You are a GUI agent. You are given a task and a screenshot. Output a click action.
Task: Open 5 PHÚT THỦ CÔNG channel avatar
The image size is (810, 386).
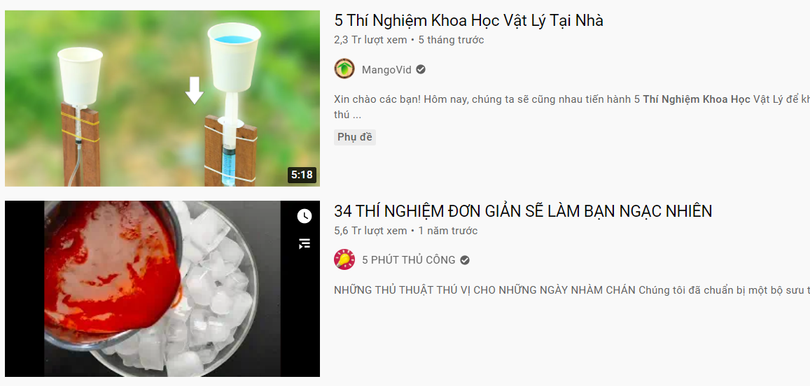344,259
